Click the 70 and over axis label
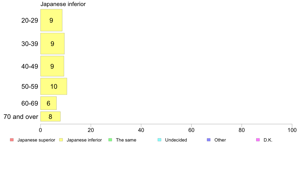The image size is (299, 185). pyautogui.click(x=21, y=117)
